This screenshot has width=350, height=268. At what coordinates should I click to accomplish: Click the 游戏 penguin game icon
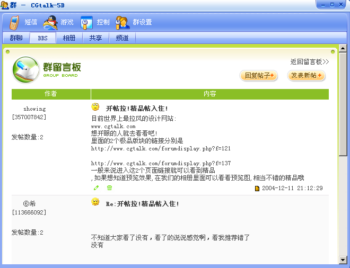click(51, 23)
